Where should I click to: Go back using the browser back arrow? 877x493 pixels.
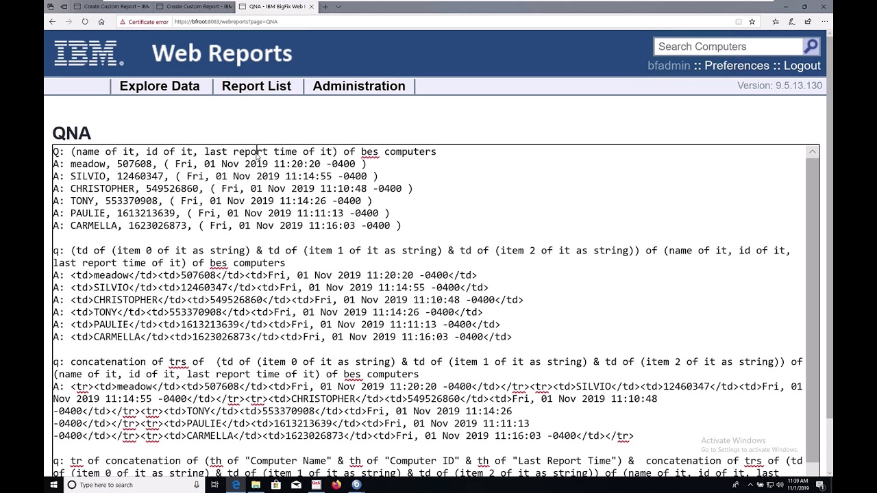coord(52,21)
